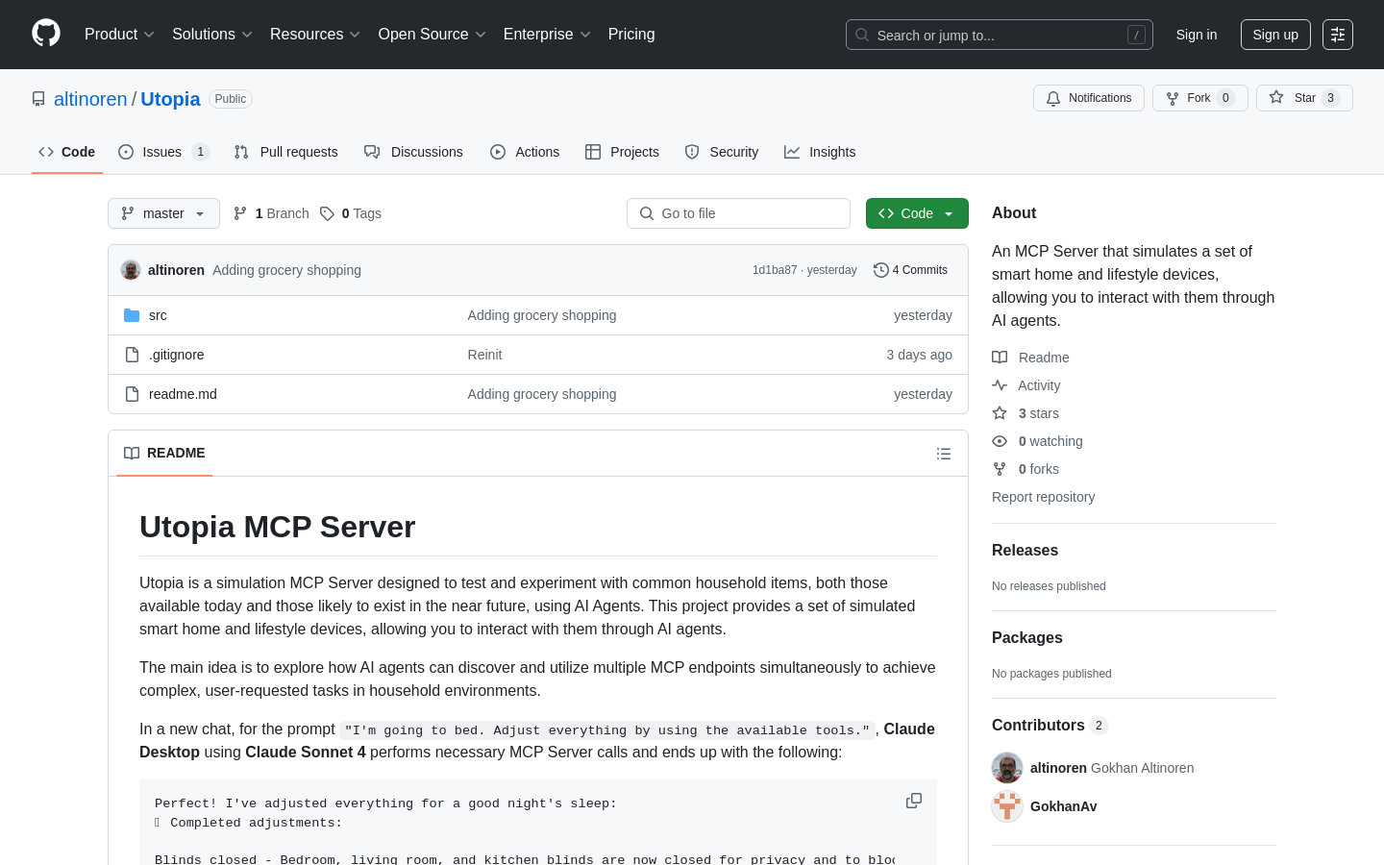Open the .gitignore file

pyautogui.click(x=177, y=355)
